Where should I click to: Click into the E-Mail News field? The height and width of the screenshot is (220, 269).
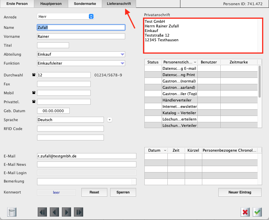pos(87,164)
